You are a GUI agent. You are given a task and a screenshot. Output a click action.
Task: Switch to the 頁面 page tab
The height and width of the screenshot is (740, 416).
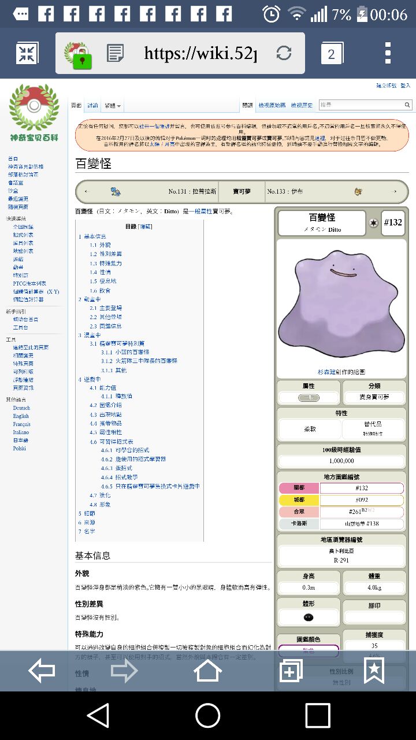point(76,106)
